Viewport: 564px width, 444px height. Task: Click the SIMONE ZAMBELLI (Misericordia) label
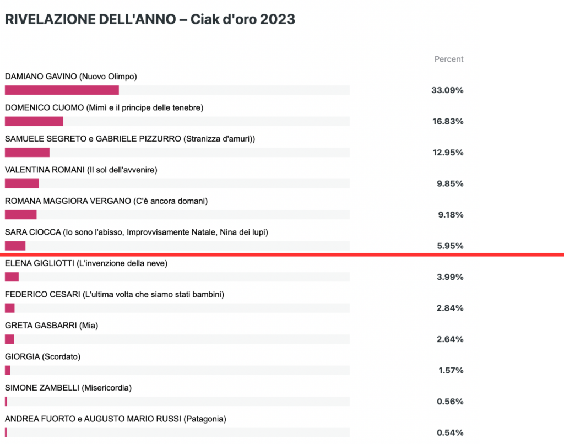tap(68, 388)
